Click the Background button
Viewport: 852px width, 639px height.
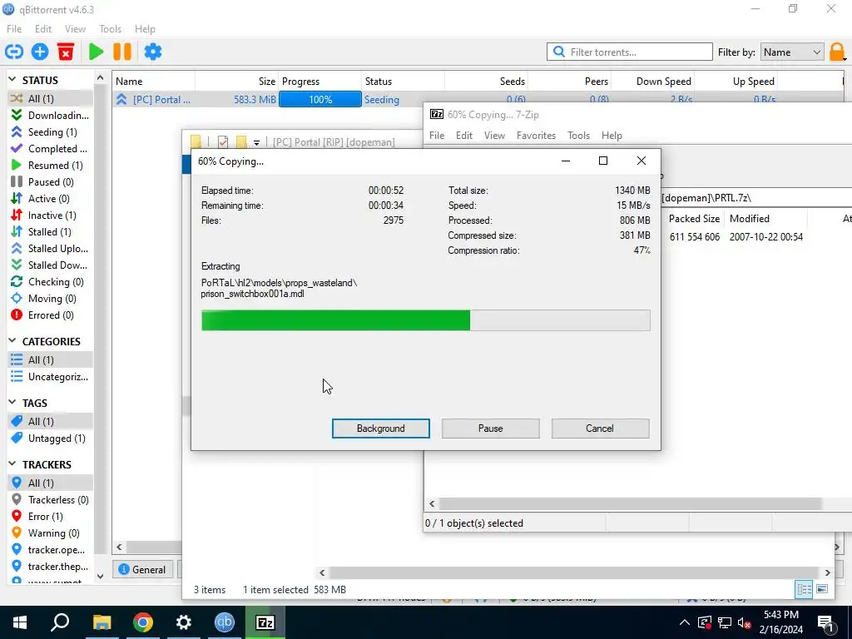pos(380,428)
